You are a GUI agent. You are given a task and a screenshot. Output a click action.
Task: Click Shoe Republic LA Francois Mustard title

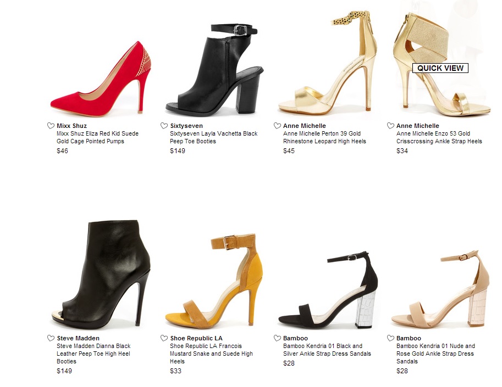coord(211,354)
